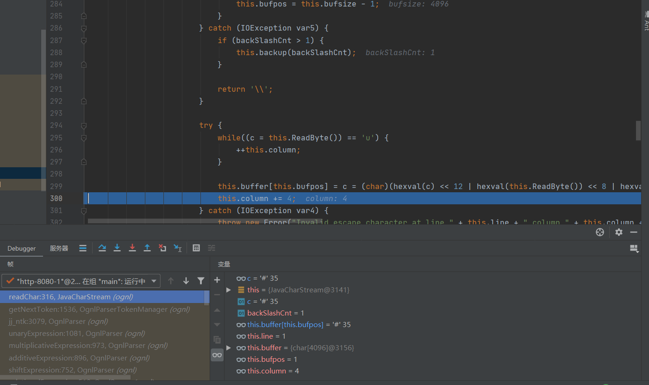Open the thread selector dropdown "http-8080-1"
649x385 pixels.
[x=81, y=281]
